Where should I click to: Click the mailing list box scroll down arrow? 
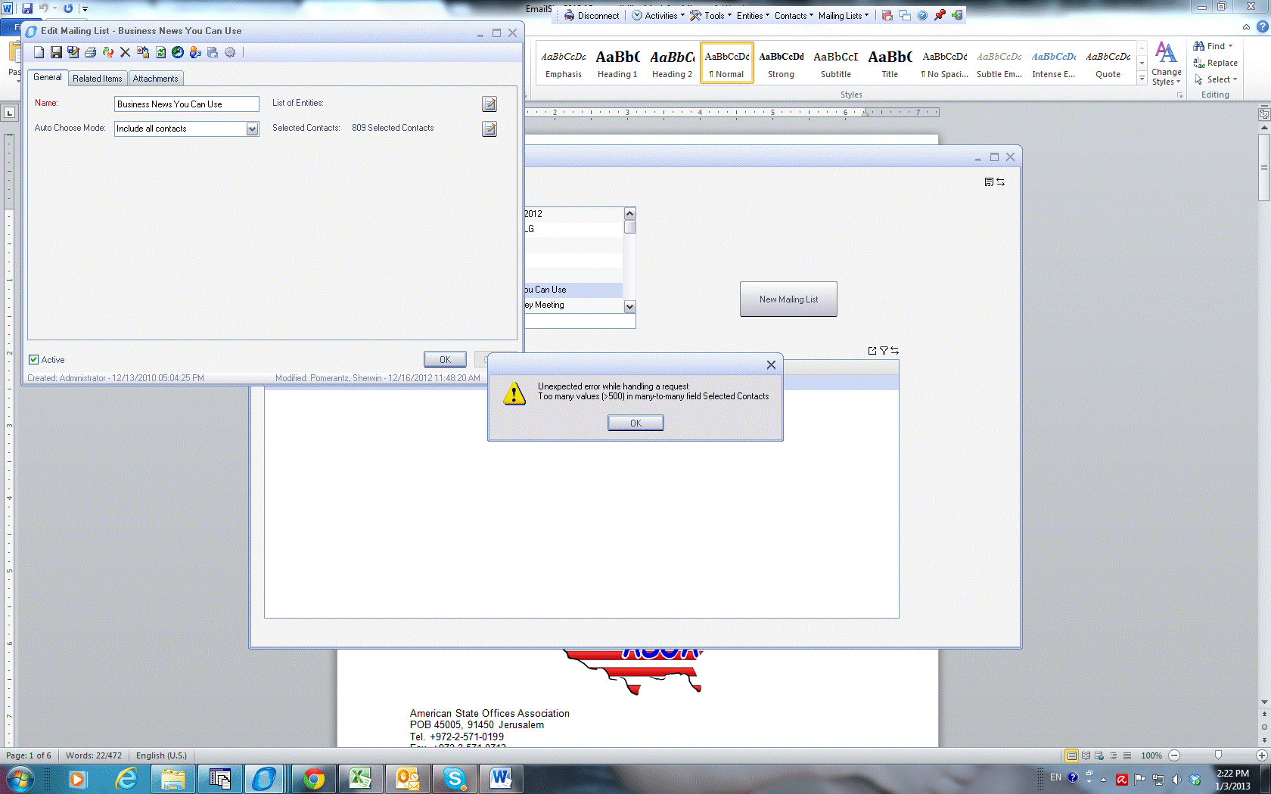coord(629,306)
